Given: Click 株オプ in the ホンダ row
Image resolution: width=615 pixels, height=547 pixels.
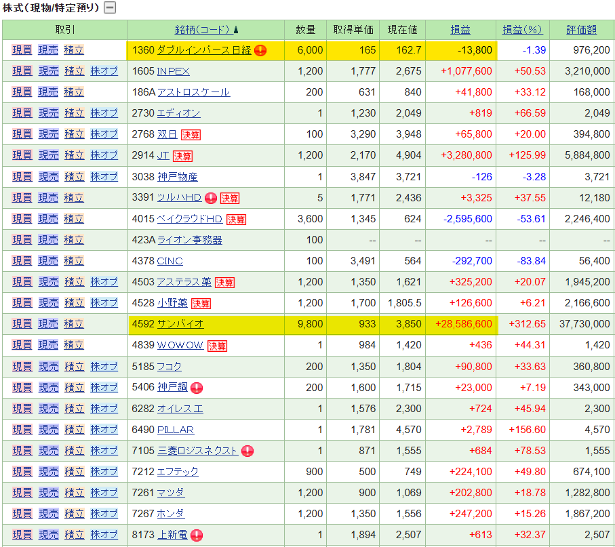Looking at the screenshot, I should (x=104, y=514).
